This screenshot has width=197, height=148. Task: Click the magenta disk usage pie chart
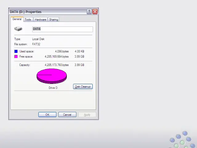[52, 76]
